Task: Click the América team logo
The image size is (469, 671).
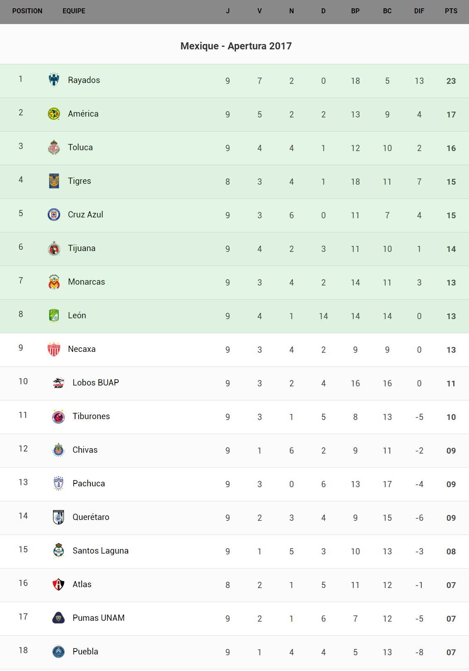Action: click(x=54, y=114)
